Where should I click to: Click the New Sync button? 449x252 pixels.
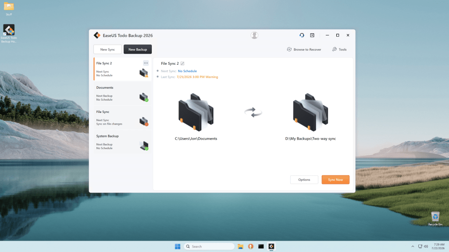pyautogui.click(x=107, y=49)
